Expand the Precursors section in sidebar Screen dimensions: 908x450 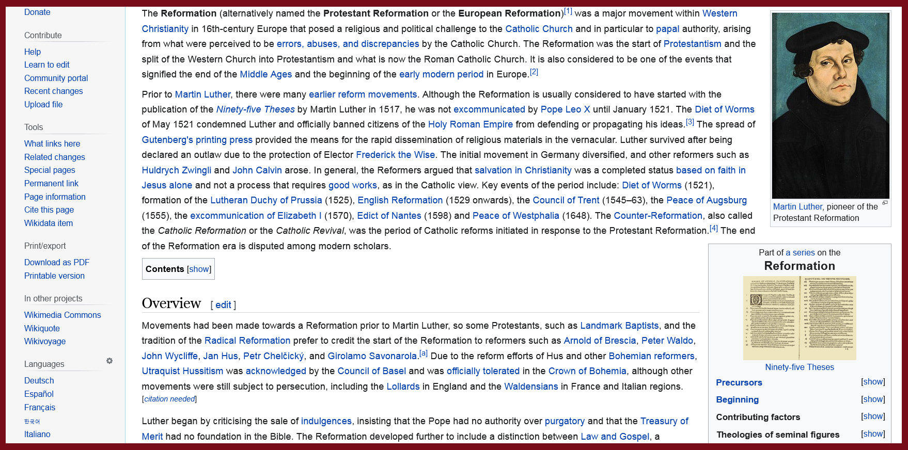tap(873, 382)
